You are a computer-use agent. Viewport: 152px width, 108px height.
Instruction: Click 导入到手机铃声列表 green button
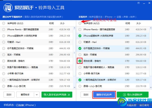coord(57,95)
